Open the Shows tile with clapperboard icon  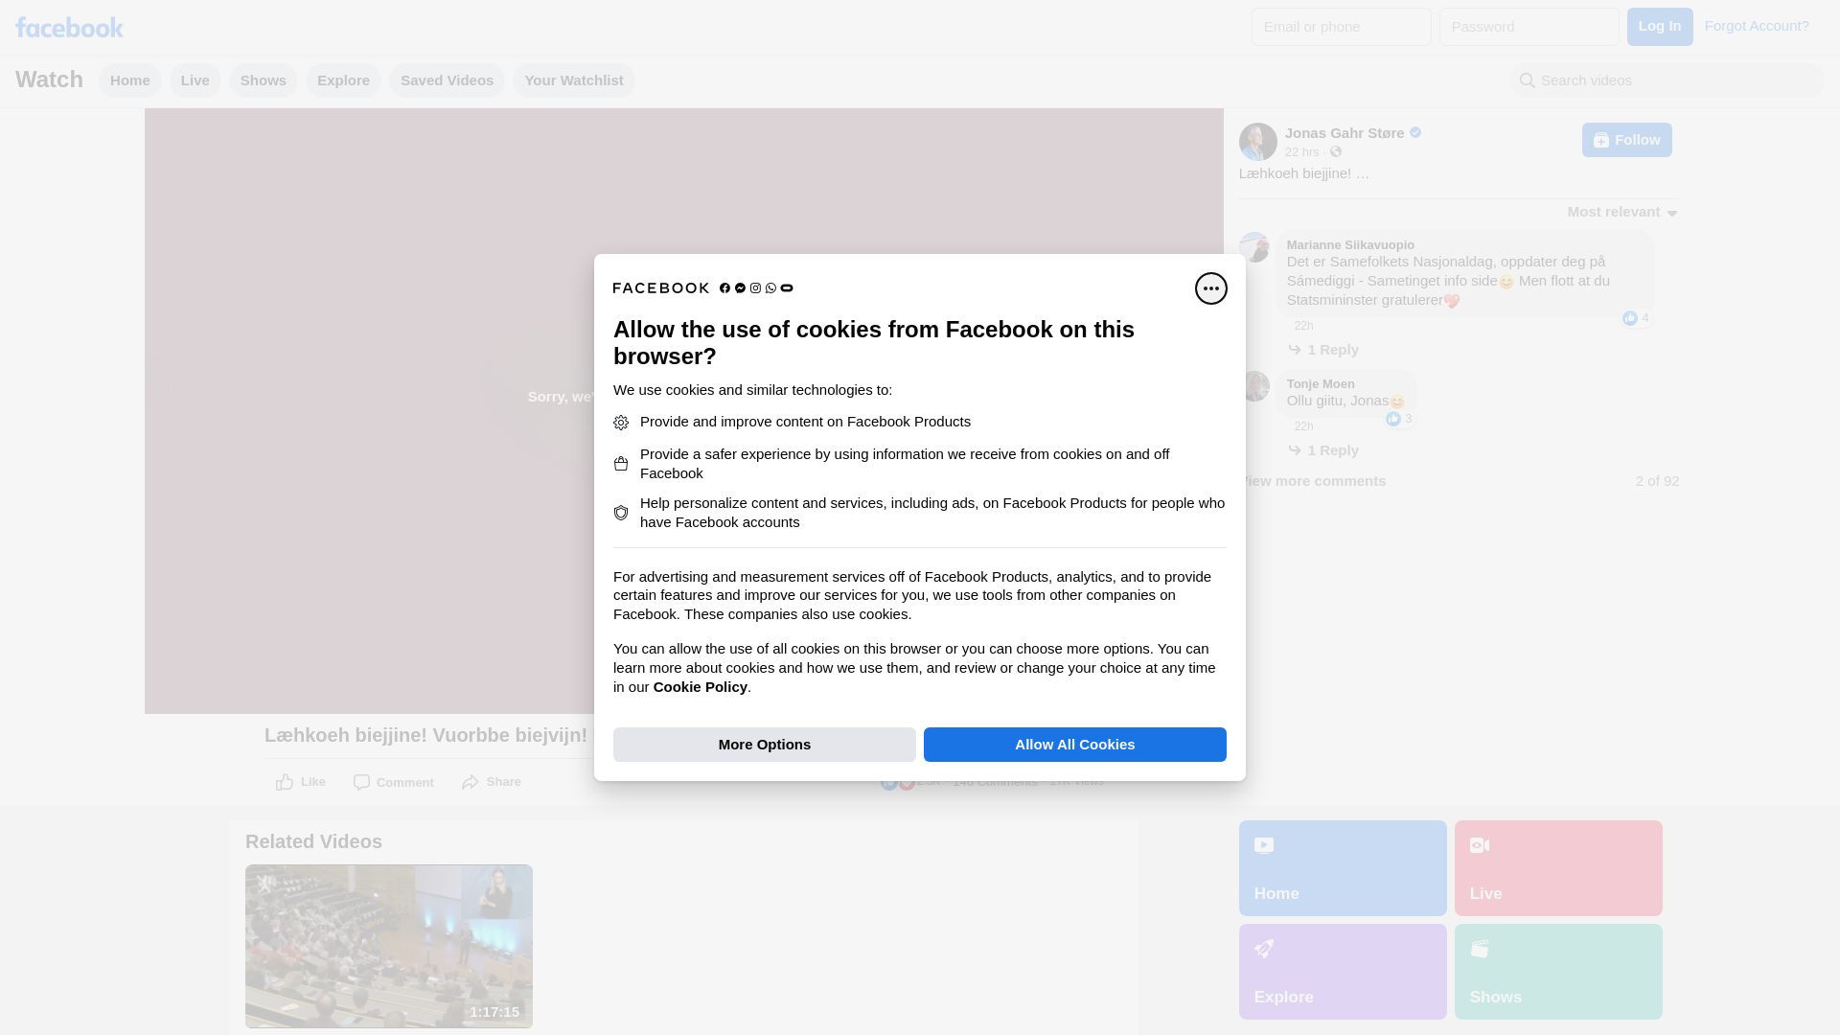[x=1558, y=972]
